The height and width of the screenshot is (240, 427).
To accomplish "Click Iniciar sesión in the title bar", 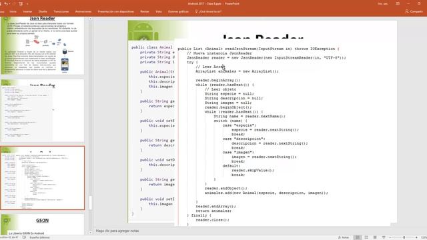I will coord(382,4).
